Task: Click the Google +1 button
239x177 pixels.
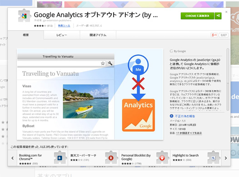Action: 214,35
